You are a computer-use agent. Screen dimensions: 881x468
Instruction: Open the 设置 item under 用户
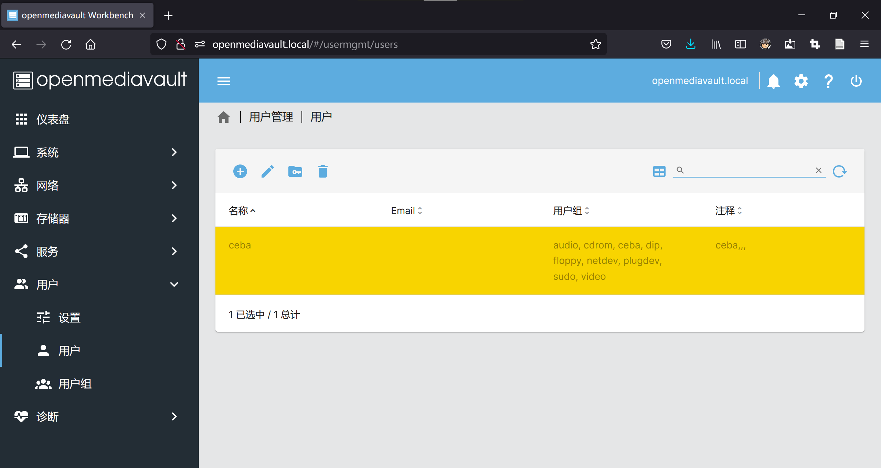[69, 318]
